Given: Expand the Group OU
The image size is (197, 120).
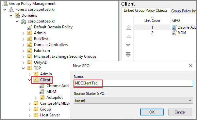Looking at the screenshot, I should pos(30,110).
